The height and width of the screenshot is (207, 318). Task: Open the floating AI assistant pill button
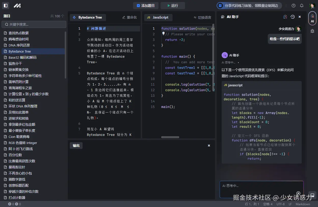coord(312,18)
